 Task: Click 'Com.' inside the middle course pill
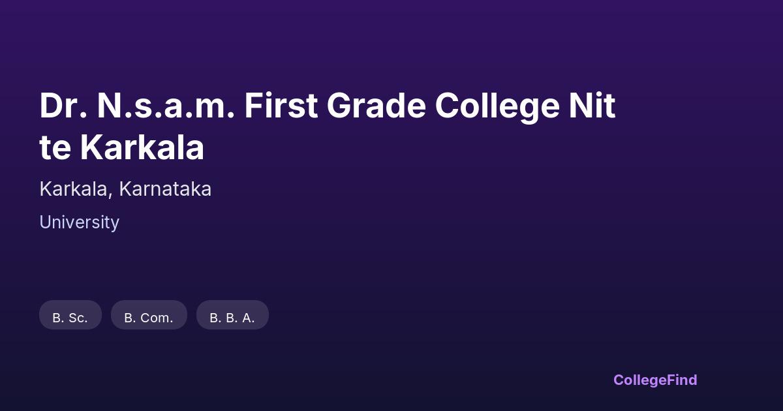pos(157,318)
